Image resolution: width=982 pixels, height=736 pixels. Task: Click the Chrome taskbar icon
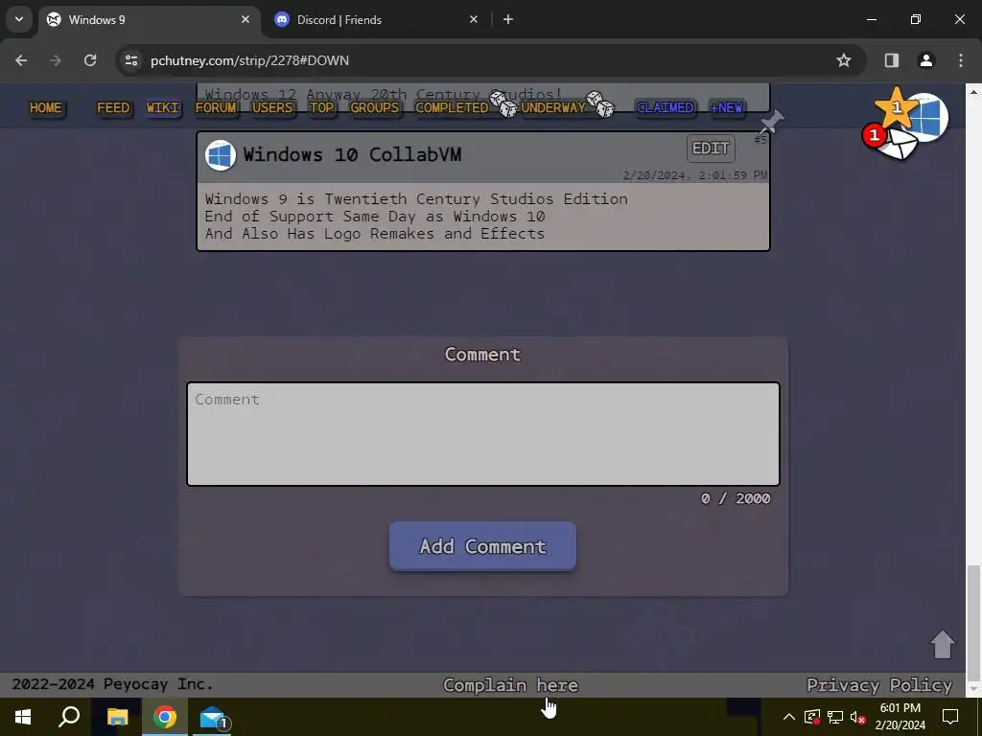click(165, 717)
